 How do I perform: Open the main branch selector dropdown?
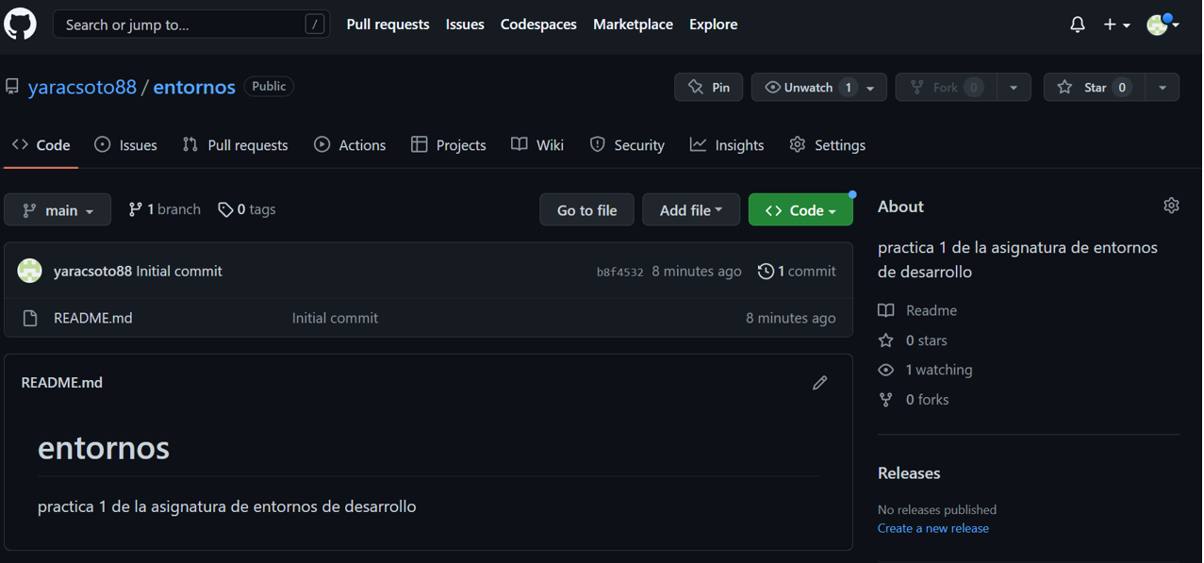click(58, 209)
